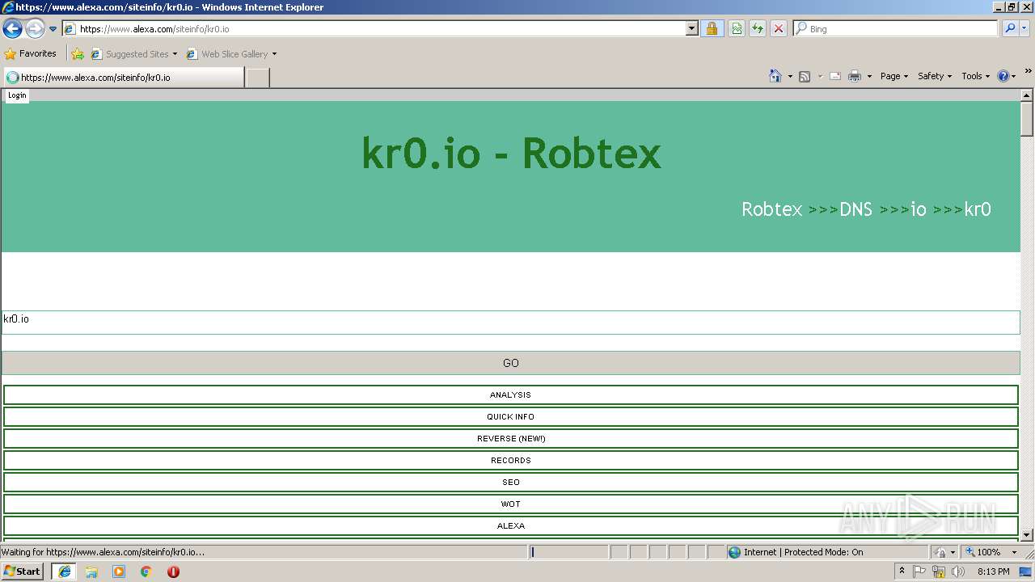This screenshot has height=582, width=1035.
Task: Select the alexa.com siteinfo tab
Action: [x=124, y=78]
